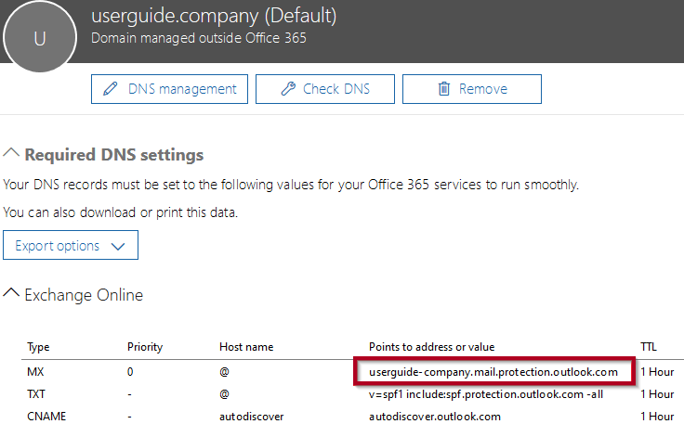Screen dimensions: 684x424
Task: Select the autodiscover.outlook.com CNAME value
Action: click(x=435, y=417)
